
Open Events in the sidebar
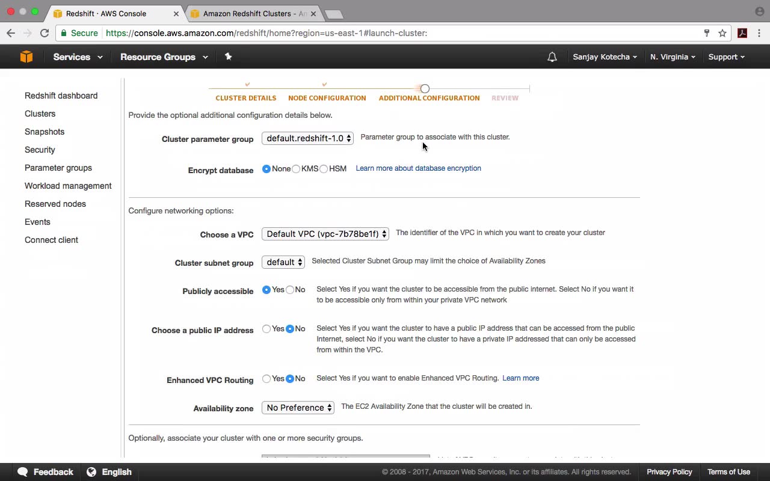[37, 222]
